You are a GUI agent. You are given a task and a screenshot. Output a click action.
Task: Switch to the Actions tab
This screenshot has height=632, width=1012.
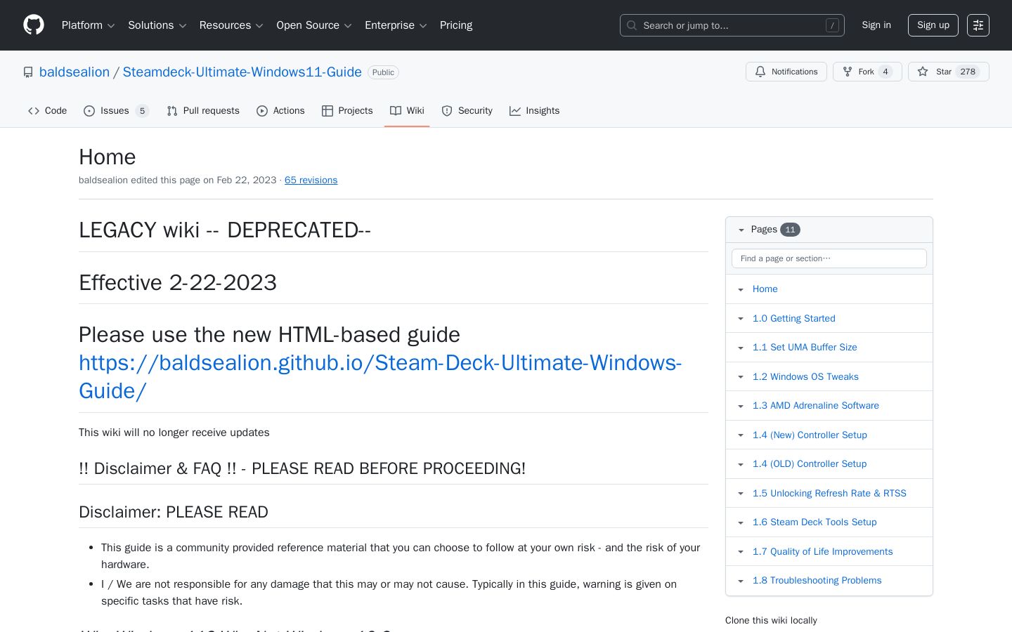tap(280, 111)
